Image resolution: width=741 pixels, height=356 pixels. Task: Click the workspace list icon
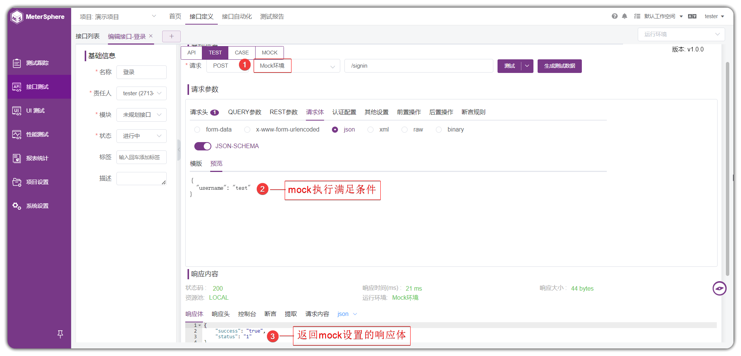click(637, 16)
